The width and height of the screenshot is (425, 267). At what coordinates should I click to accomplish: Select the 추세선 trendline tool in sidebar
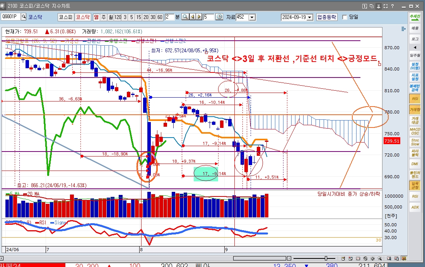click(x=415, y=17)
